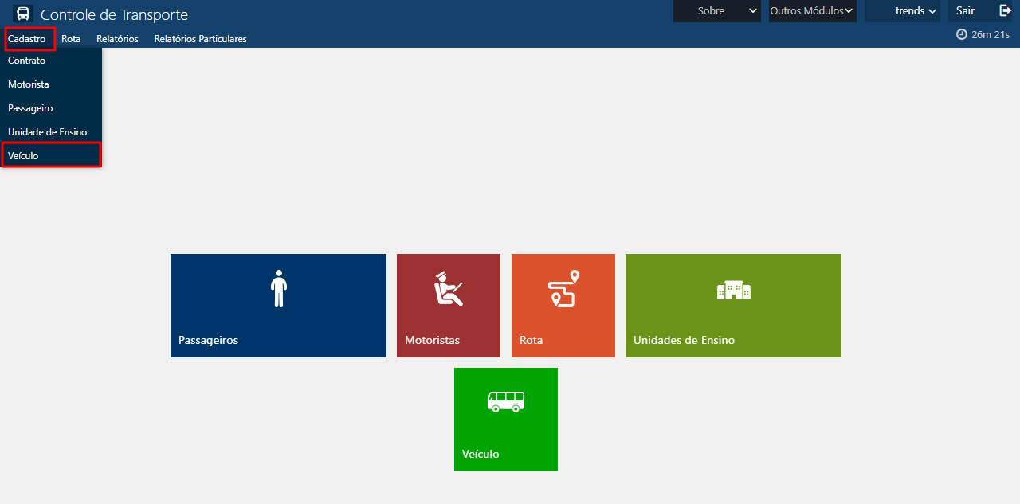
Task: Select Relatórios Particulares from the menu bar
Action: click(x=200, y=38)
